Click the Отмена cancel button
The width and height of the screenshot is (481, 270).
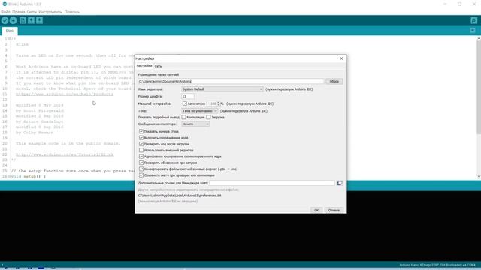point(334,210)
